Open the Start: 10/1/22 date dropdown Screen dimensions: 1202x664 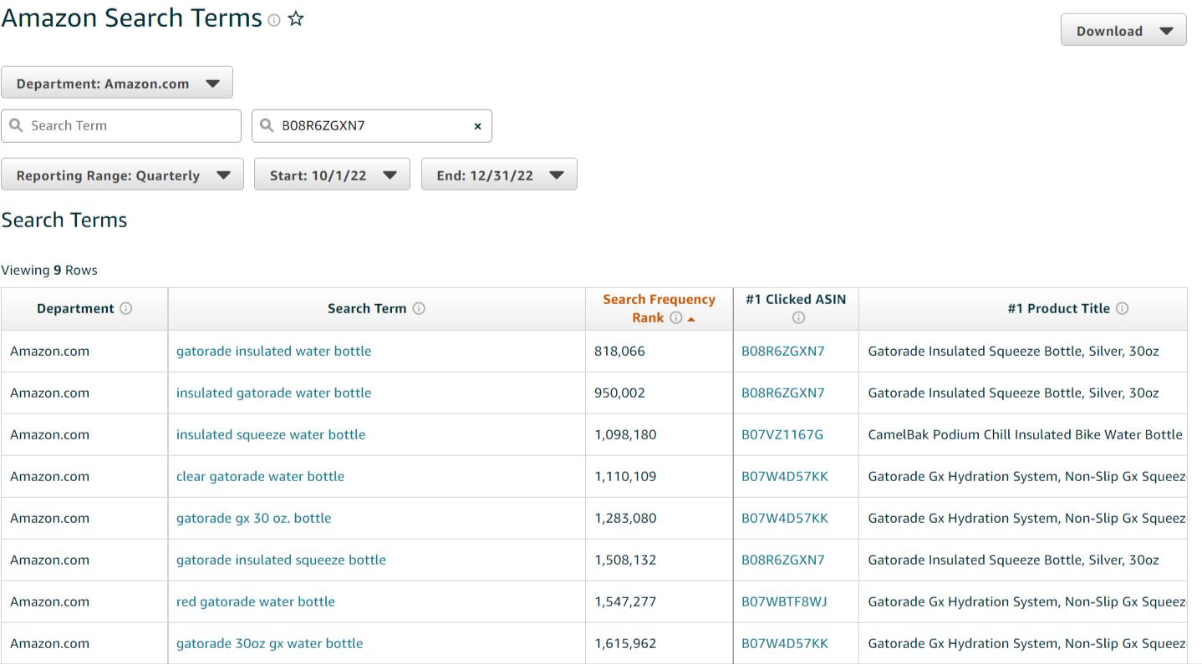pos(332,175)
